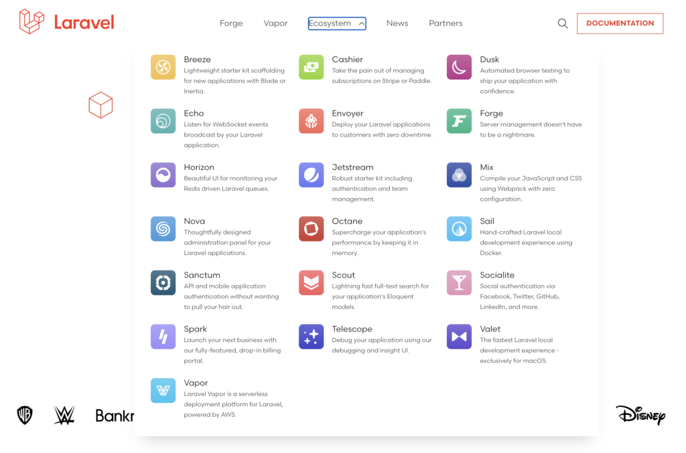Click the Jetstream heading link

(353, 167)
